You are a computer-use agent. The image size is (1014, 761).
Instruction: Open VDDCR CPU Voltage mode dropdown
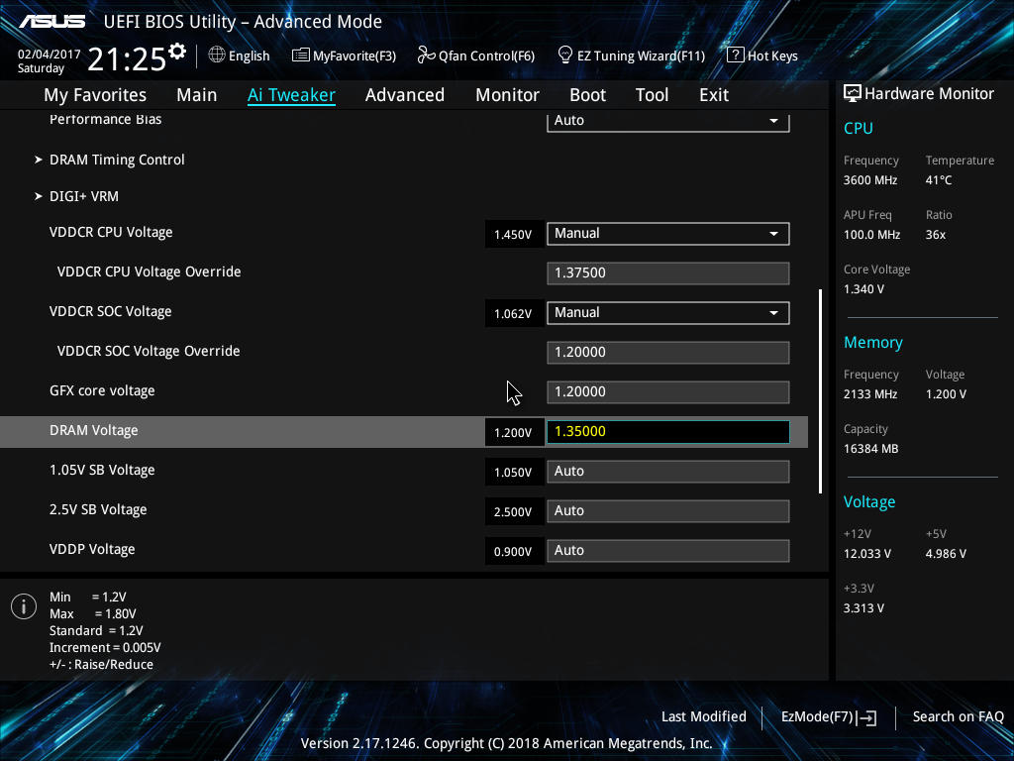[668, 234]
